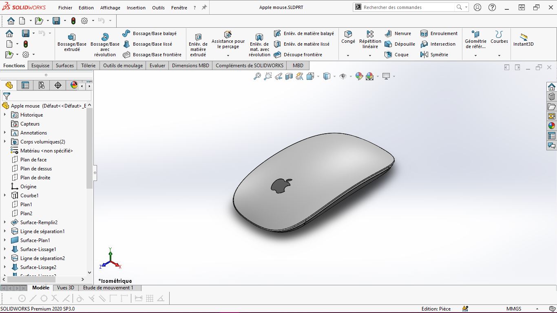Switch to the Surfaces tab
Viewport: 557px width, 313px height.
65,65
